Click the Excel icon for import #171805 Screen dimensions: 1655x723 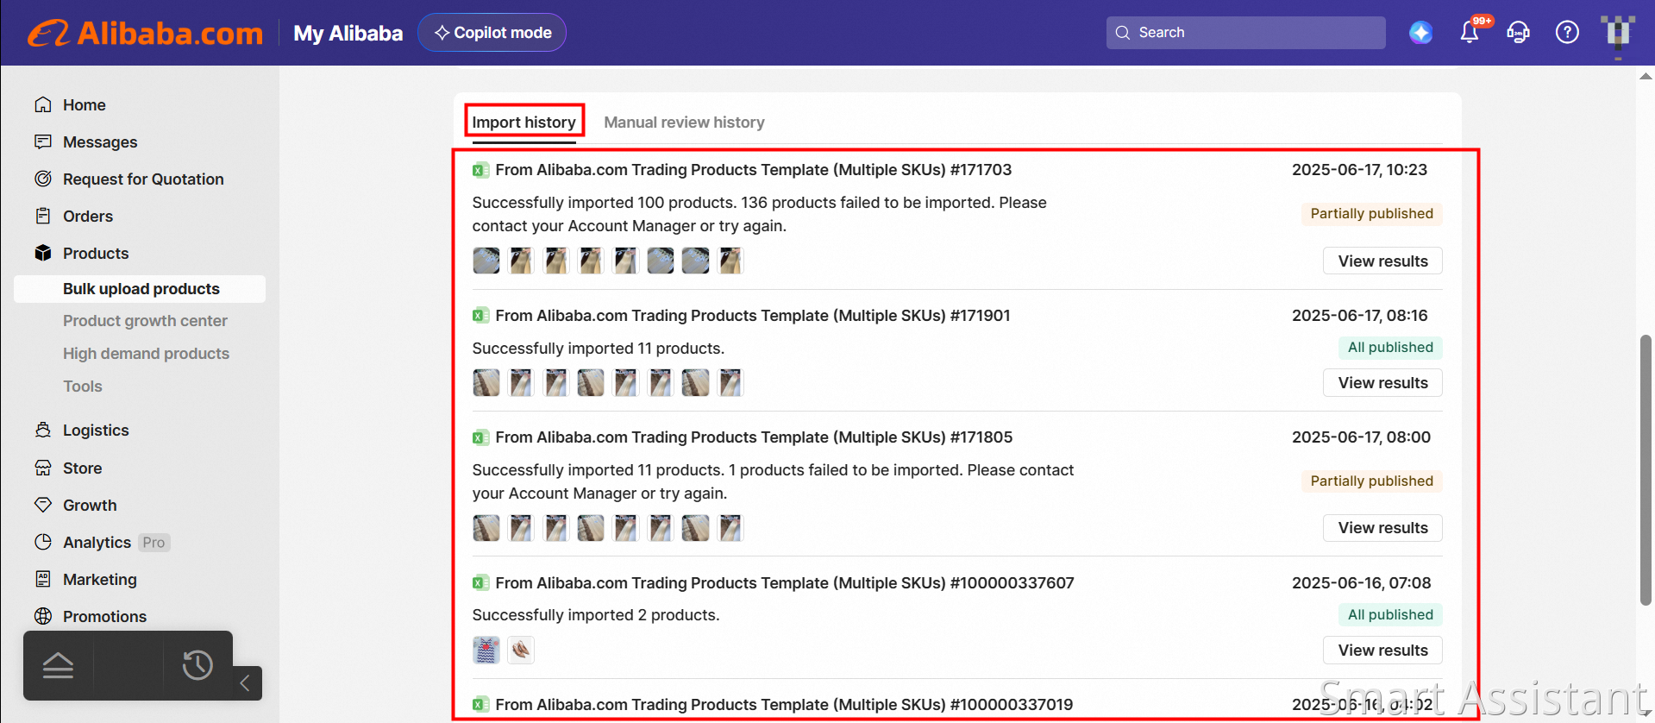(480, 437)
